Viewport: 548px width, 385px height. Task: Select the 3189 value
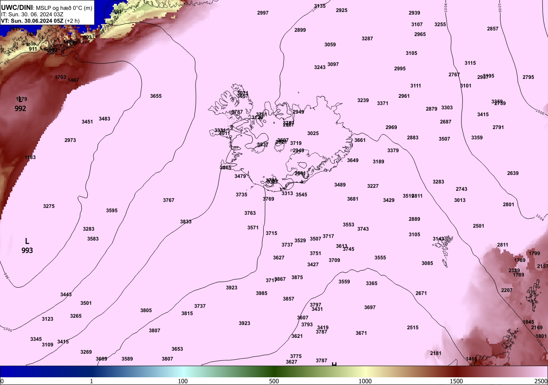(x=378, y=162)
